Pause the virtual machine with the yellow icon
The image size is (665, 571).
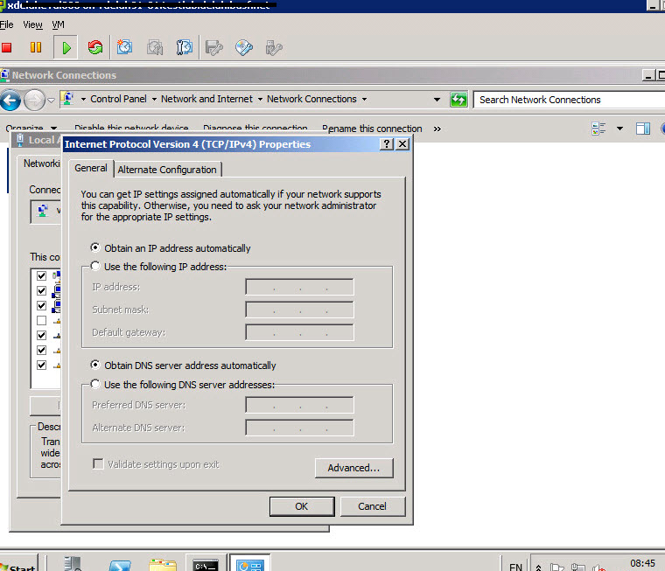[x=36, y=47]
